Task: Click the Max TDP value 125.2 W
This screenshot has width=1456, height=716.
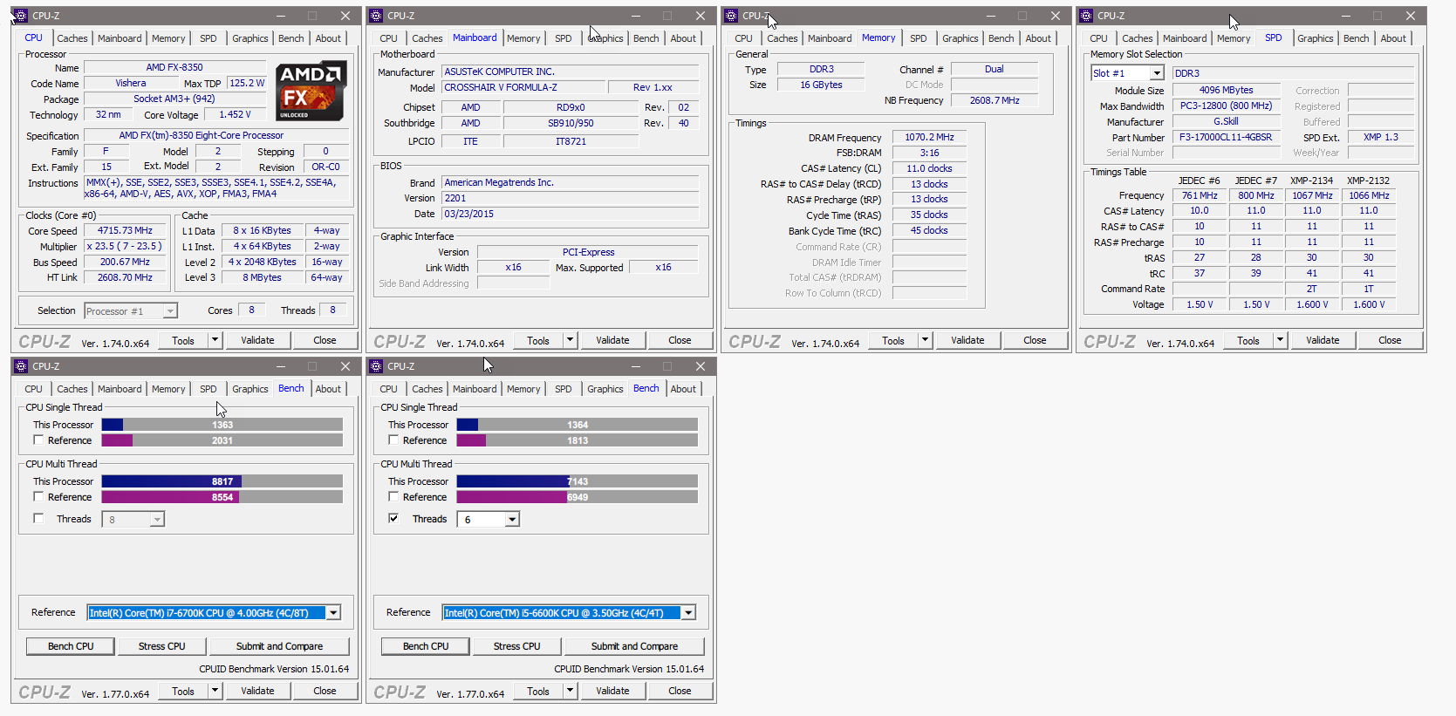Action: pyautogui.click(x=247, y=83)
